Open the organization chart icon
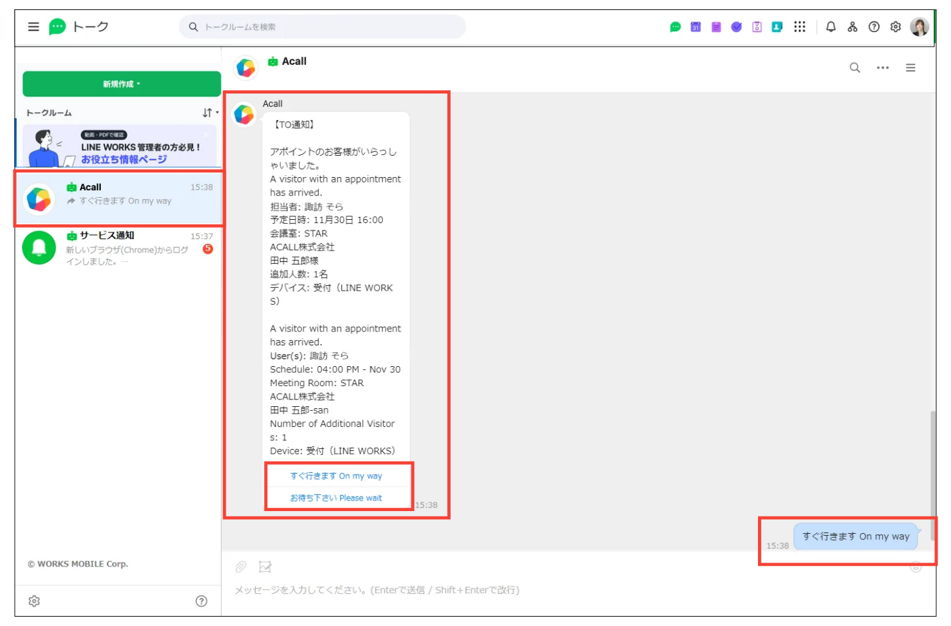 (x=852, y=27)
